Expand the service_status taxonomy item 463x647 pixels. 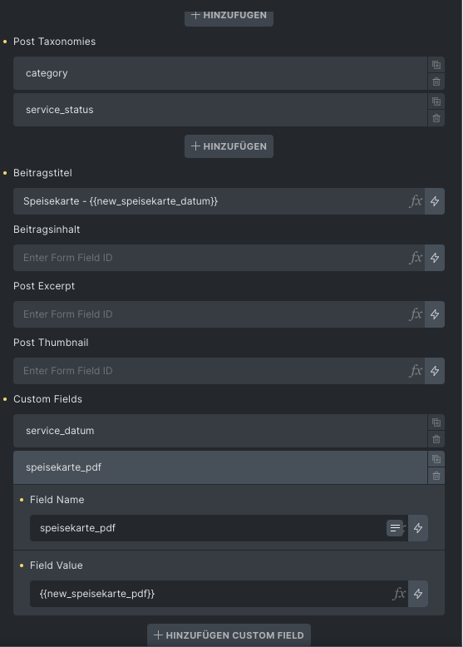[220, 110]
